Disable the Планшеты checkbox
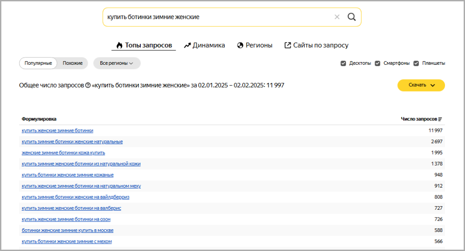 [x=416, y=63]
